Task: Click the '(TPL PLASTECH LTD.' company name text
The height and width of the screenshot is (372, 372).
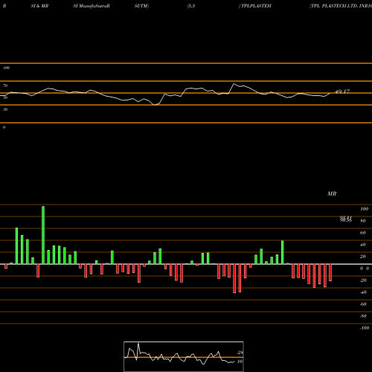Action: pos(333,6)
